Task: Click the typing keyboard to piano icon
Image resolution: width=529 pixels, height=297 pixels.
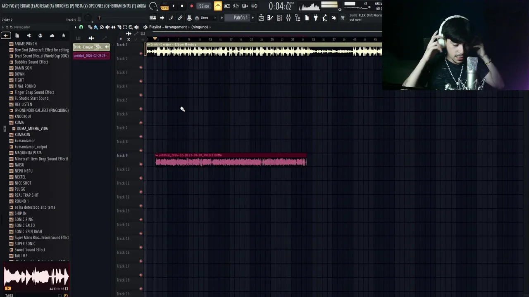Action: 153,18
